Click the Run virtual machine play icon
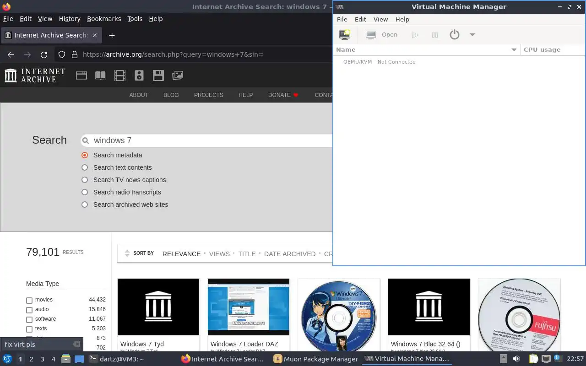Screen dimensions: 586x366 click(415, 35)
